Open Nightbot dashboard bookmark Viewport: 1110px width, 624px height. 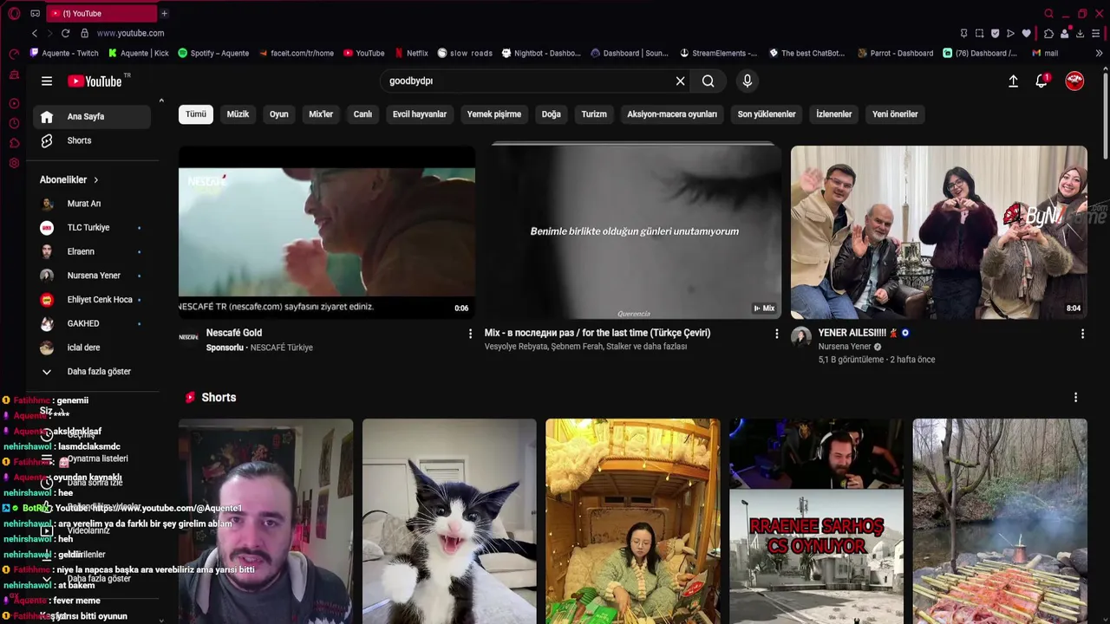[x=541, y=53]
